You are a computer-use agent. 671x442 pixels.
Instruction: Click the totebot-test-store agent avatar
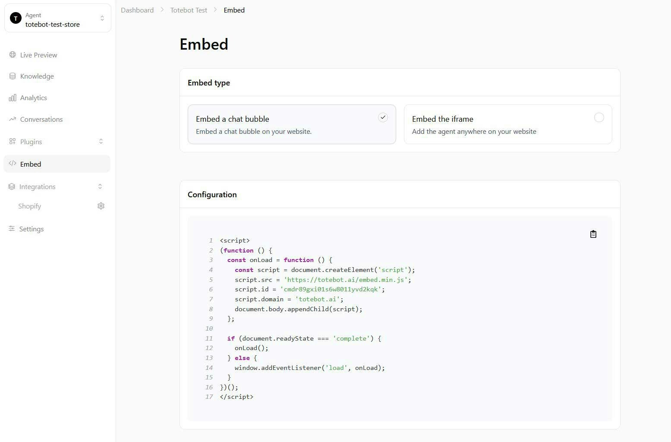pos(15,18)
